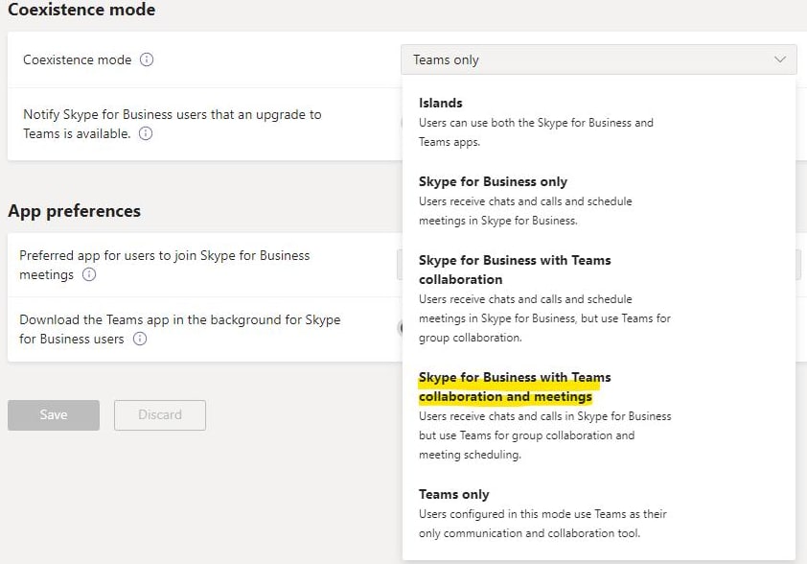Click 'Preferred app for users to join' label

[x=165, y=265]
